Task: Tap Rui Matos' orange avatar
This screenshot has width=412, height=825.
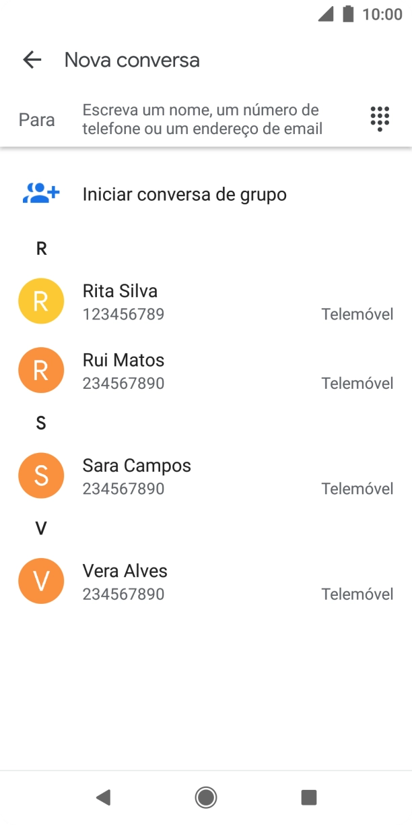Action: point(40,370)
